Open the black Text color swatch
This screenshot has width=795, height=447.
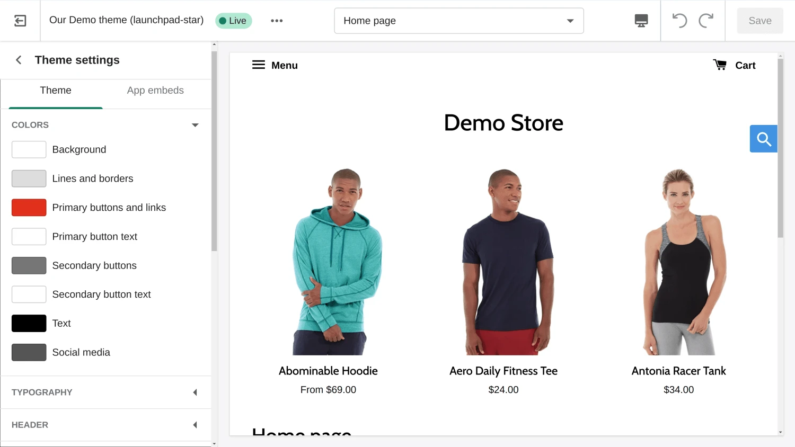point(29,323)
